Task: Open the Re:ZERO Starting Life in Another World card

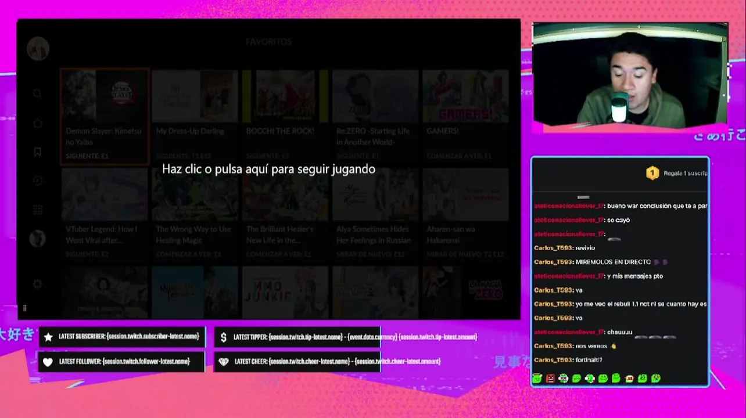Action: coord(375,115)
